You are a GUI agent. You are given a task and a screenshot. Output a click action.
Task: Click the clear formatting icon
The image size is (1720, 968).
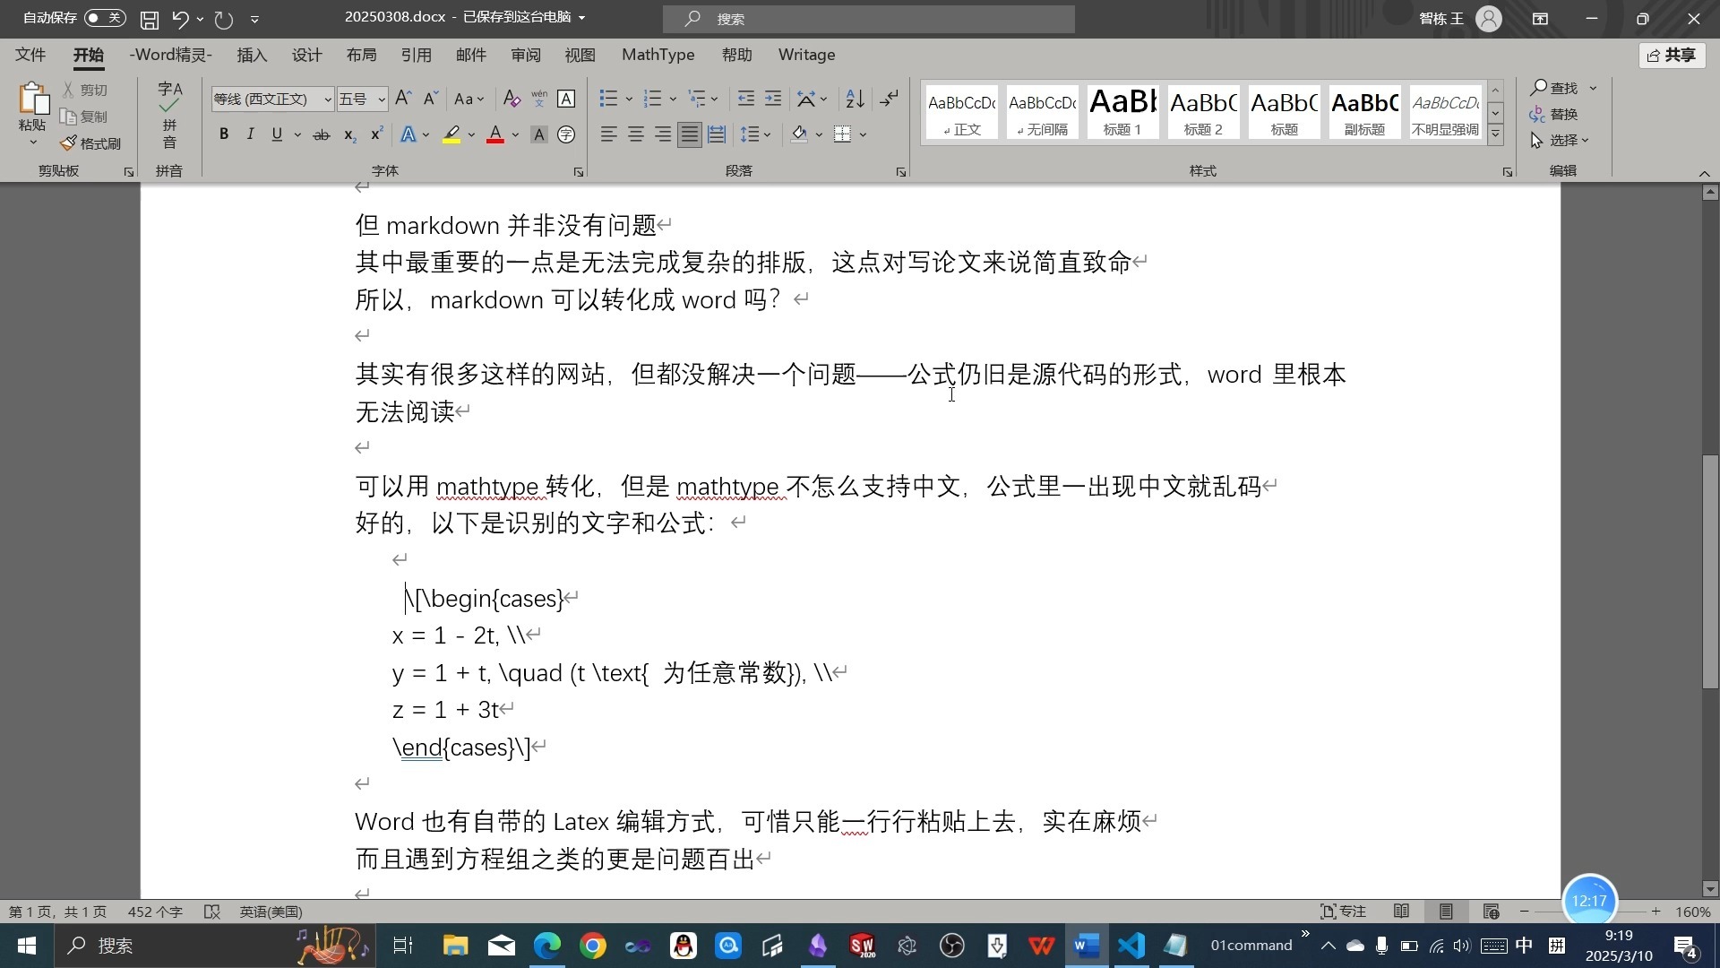[x=512, y=99]
